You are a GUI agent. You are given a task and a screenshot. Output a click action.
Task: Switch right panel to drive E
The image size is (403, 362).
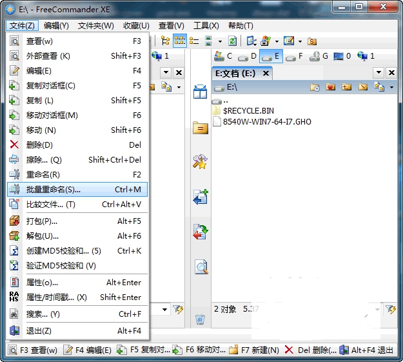(271, 56)
